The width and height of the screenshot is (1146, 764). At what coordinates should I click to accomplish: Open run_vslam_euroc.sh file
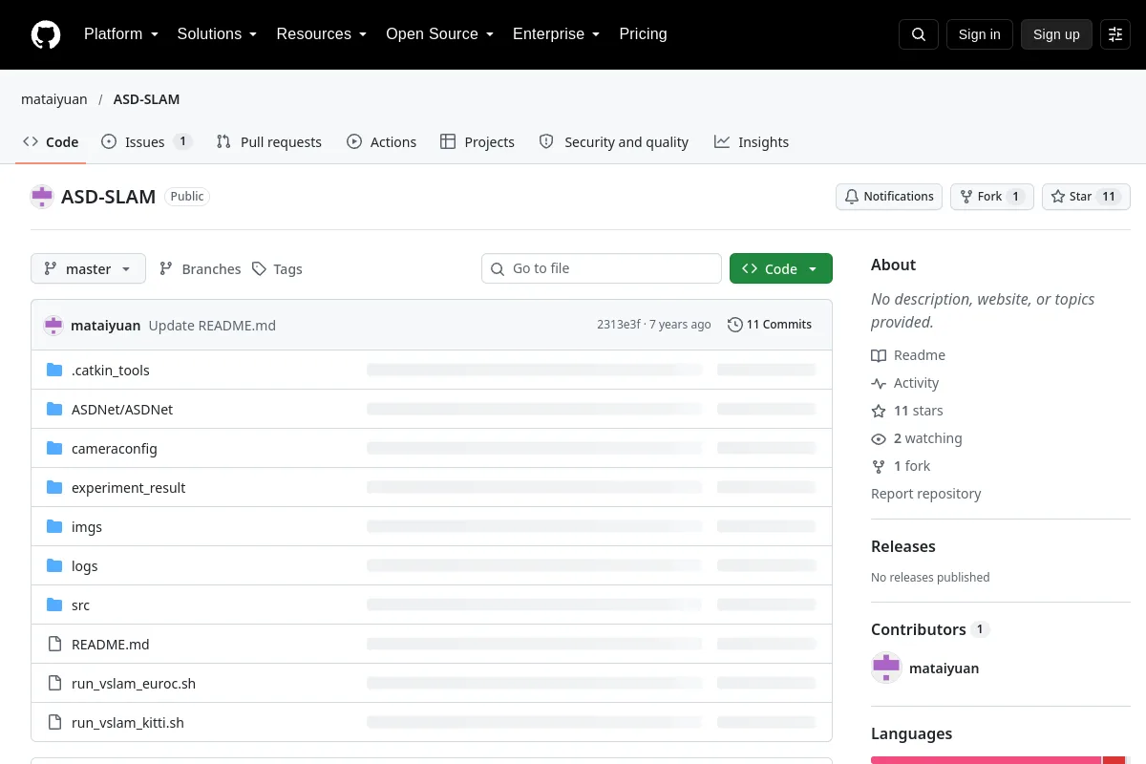click(134, 684)
